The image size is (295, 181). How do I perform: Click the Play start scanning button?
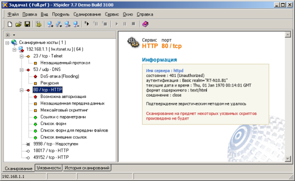coord(116,24)
